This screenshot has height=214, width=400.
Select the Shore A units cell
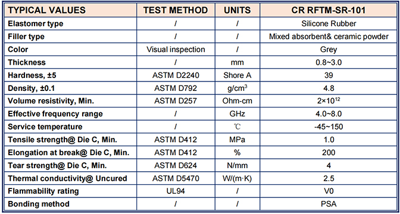[237, 75]
